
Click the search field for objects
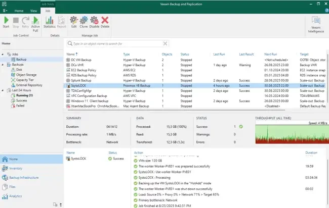tap(117, 43)
